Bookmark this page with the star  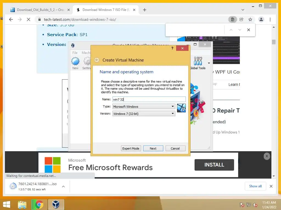[250, 19]
